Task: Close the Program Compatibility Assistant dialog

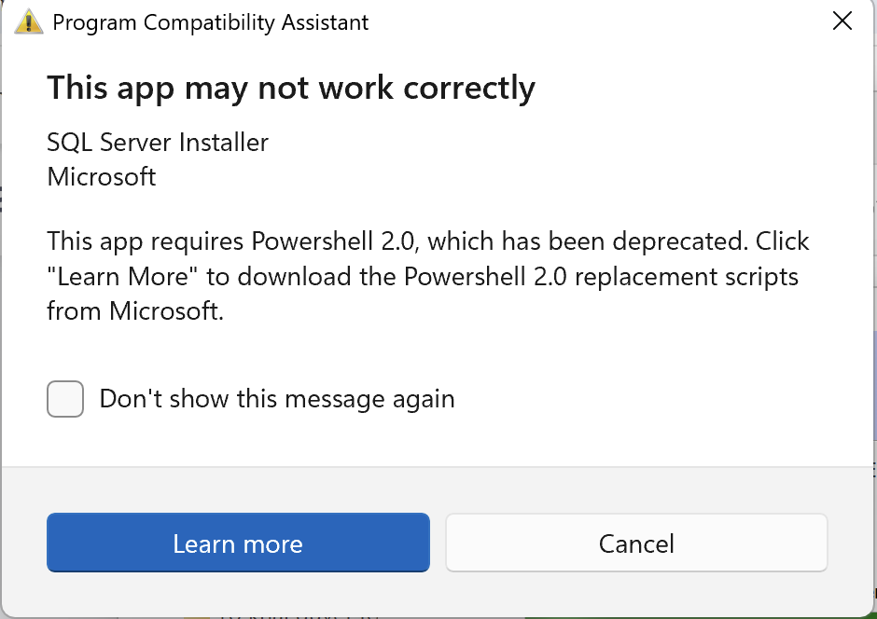Action: tap(842, 21)
